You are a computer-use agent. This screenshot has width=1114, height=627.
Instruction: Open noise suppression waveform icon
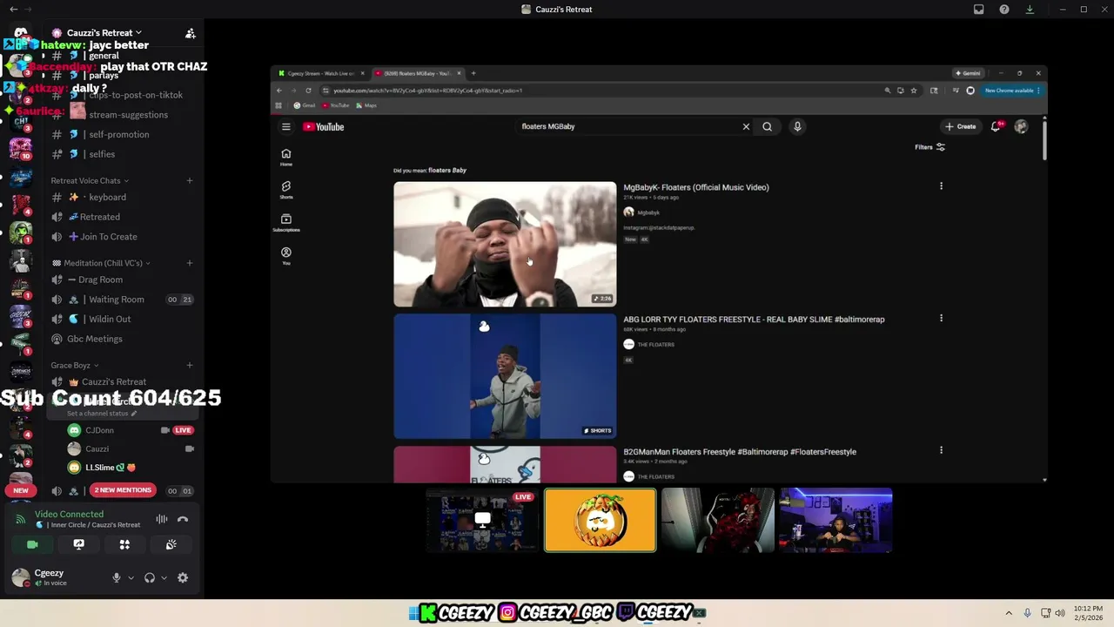(x=162, y=519)
